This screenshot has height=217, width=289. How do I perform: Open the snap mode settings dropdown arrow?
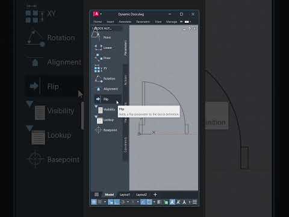(105, 202)
